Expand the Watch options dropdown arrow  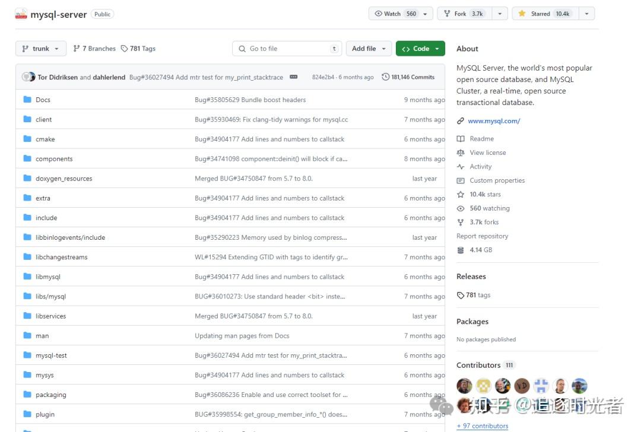425,14
